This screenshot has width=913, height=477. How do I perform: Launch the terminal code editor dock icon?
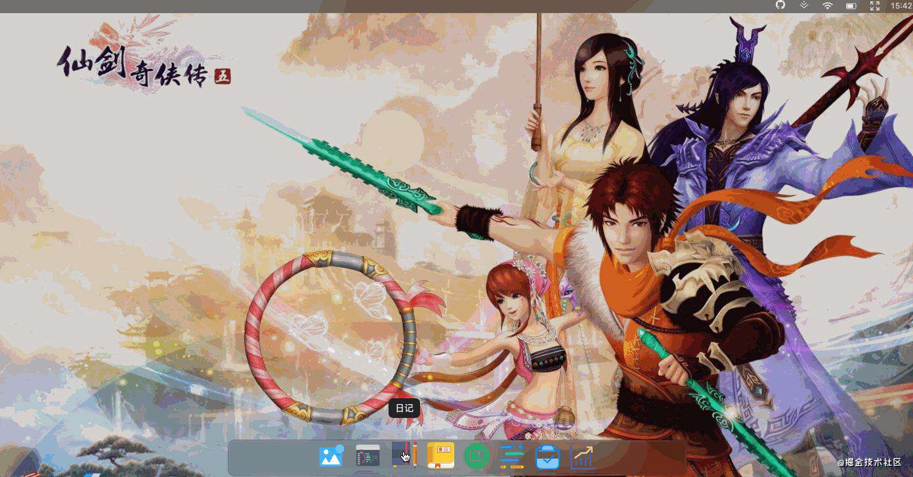click(368, 455)
